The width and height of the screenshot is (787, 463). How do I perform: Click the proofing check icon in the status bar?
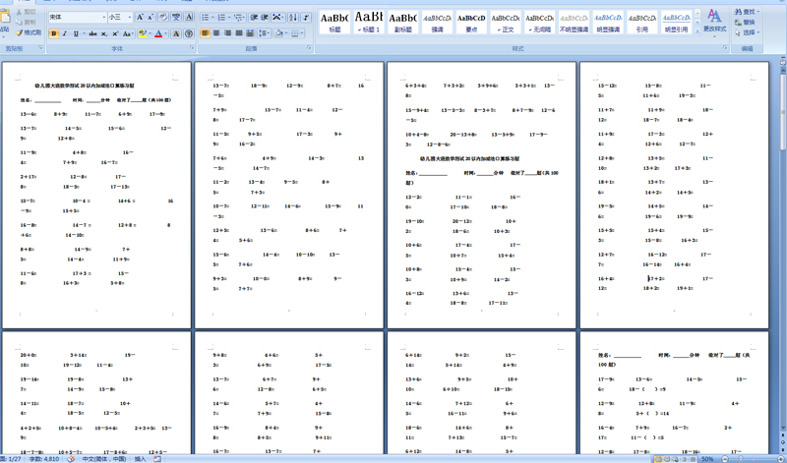click(x=71, y=458)
